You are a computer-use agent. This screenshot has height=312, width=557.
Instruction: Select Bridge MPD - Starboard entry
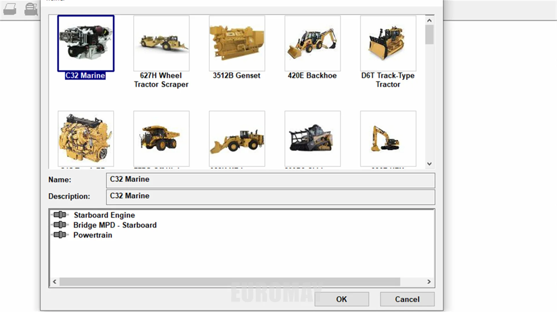coord(115,225)
